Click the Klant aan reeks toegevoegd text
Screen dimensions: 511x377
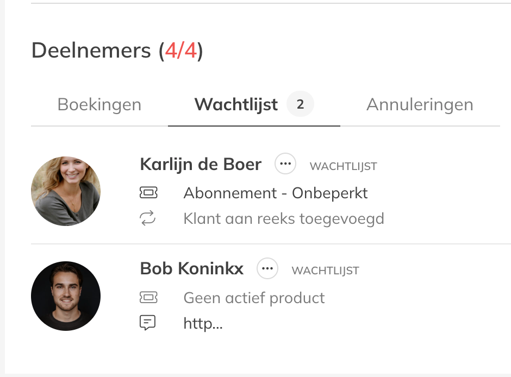pos(284,219)
